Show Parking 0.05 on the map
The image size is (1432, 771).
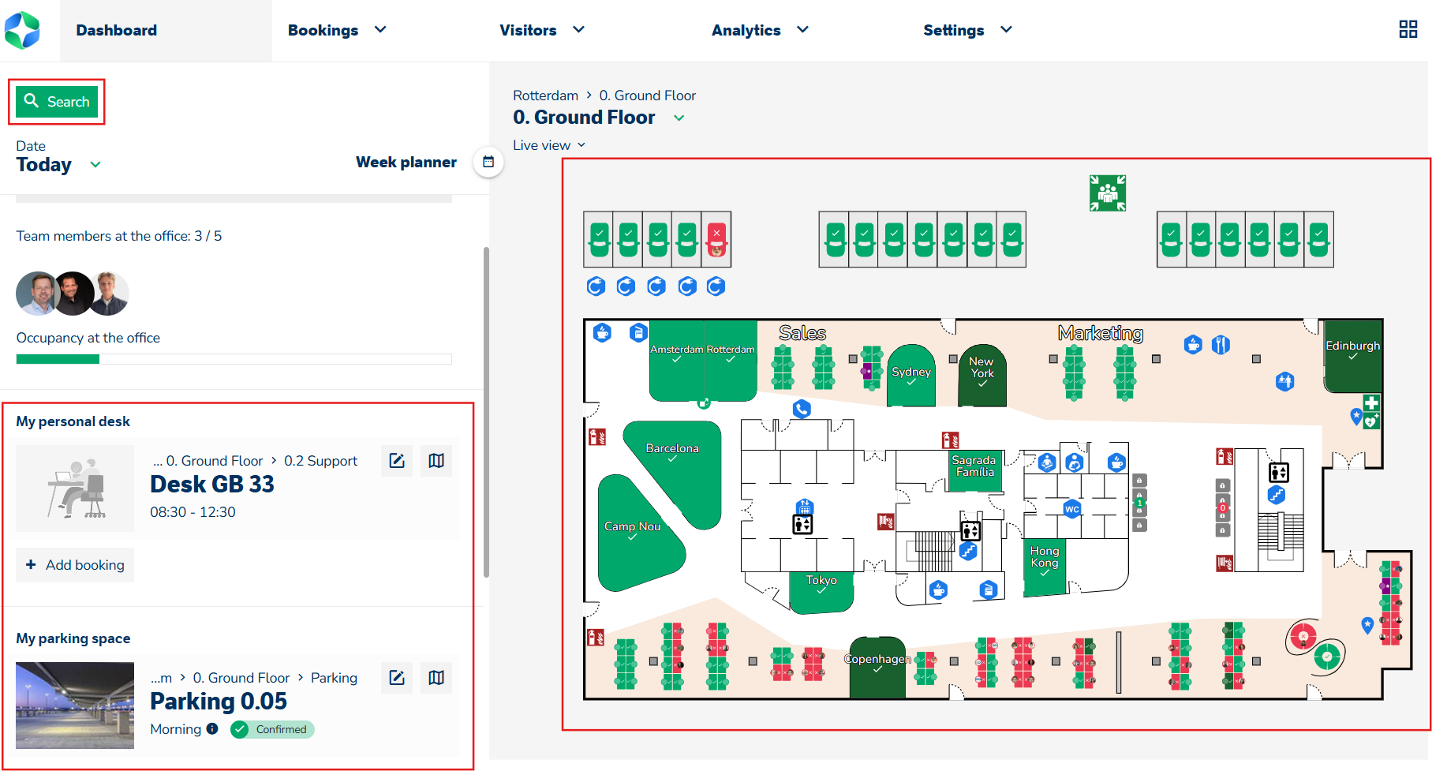click(x=436, y=678)
